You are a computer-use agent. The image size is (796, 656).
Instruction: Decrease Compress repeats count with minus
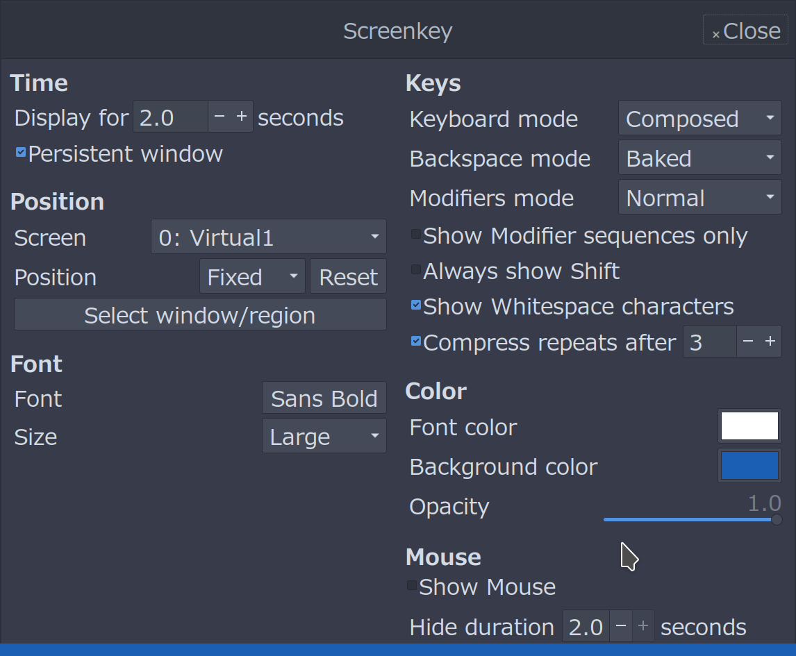point(748,342)
